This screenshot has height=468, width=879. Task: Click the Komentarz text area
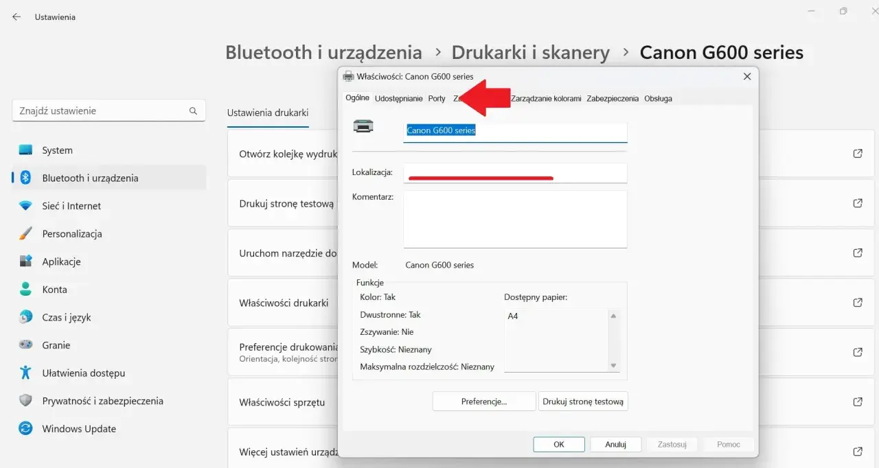click(515, 219)
